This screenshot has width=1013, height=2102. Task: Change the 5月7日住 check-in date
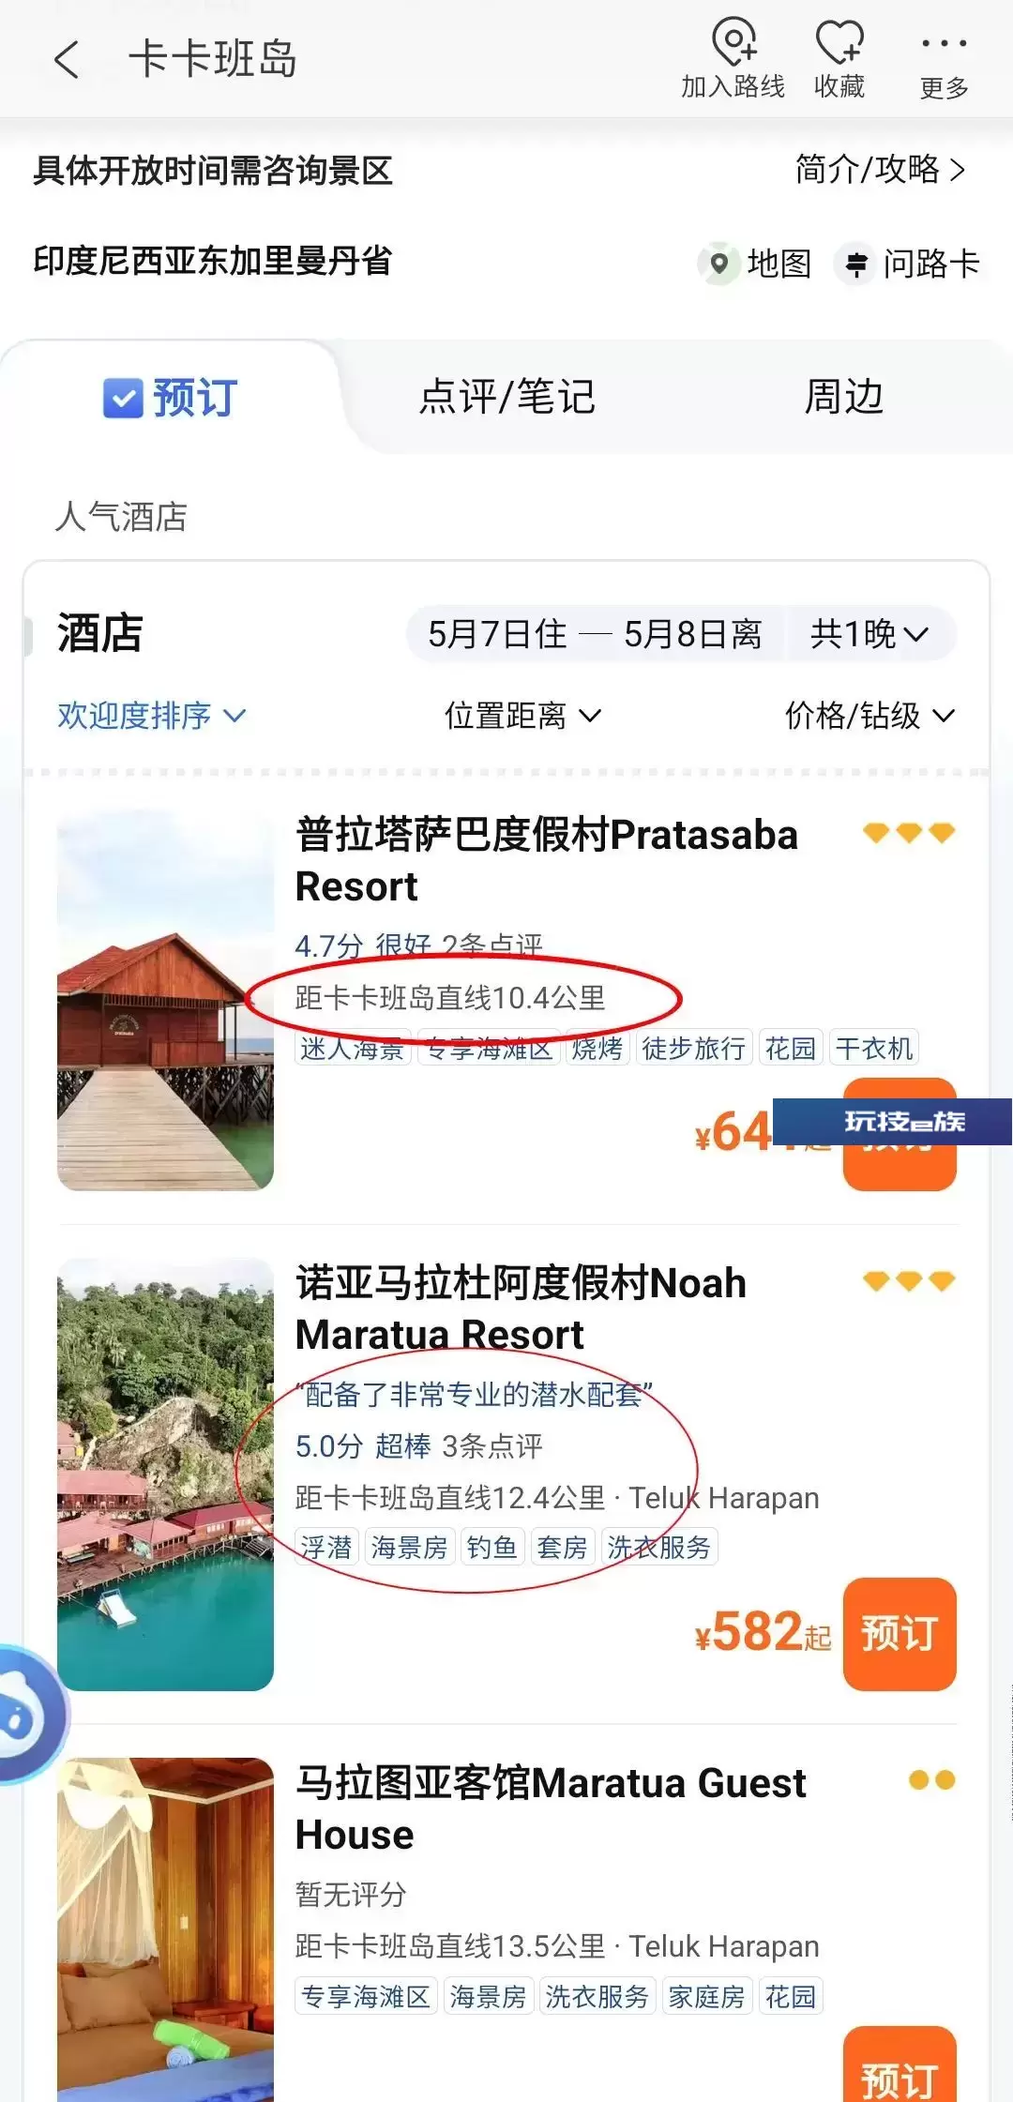(497, 634)
